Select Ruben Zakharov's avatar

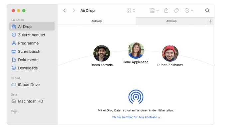170,53
